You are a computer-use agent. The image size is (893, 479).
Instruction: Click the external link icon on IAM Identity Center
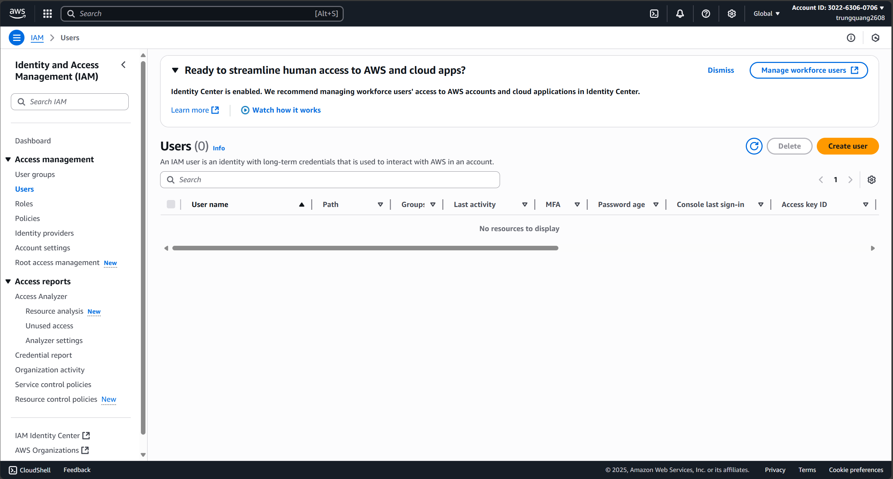(x=86, y=436)
